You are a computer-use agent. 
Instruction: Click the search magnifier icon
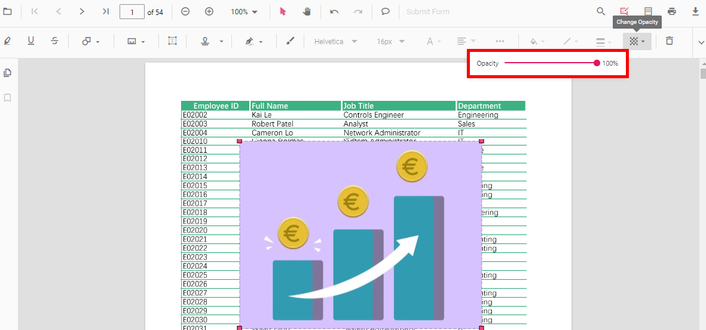[601, 11]
